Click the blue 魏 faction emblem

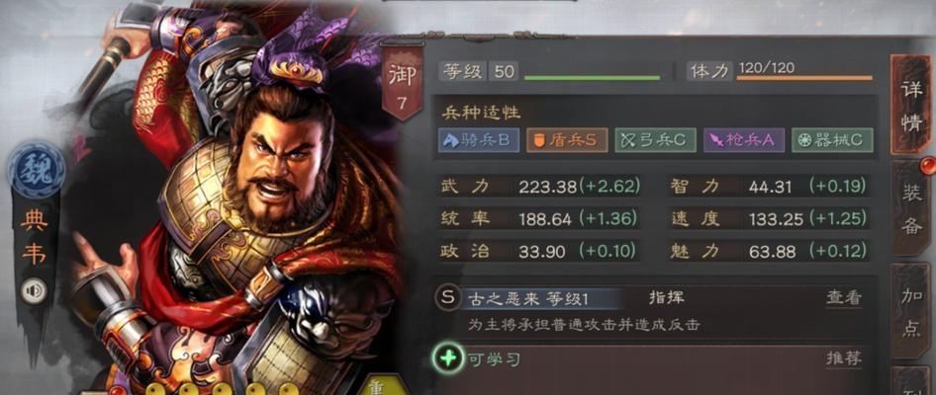[x=37, y=171]
